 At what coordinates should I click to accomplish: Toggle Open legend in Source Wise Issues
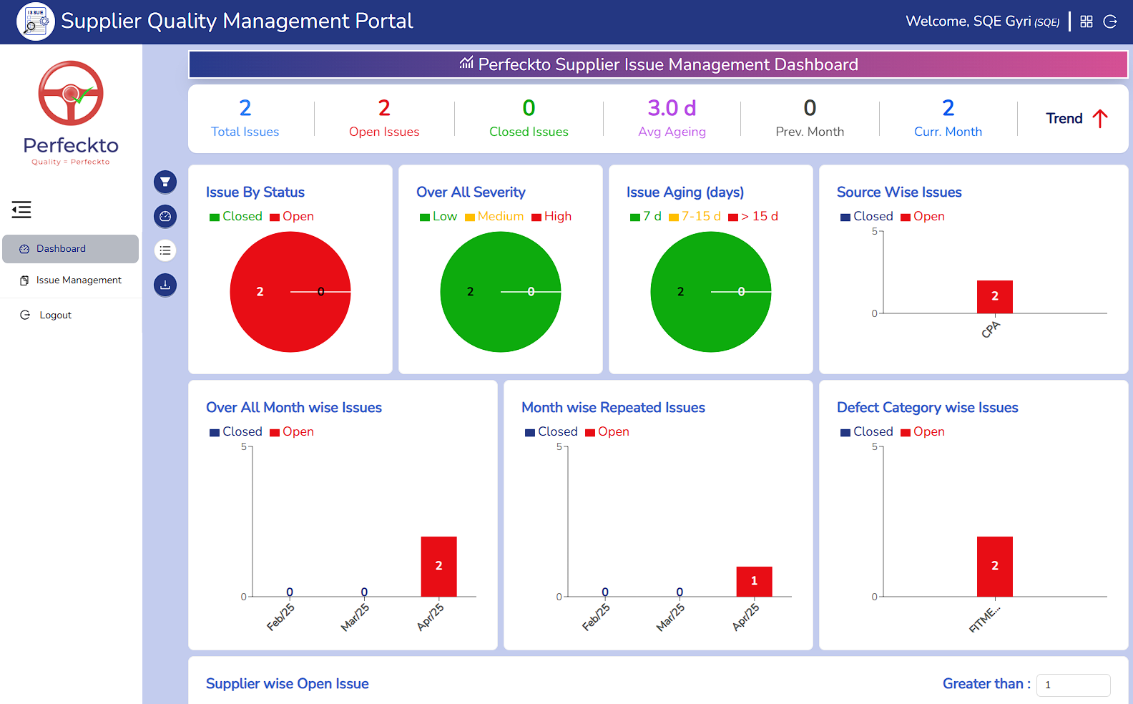click(923, 216)
